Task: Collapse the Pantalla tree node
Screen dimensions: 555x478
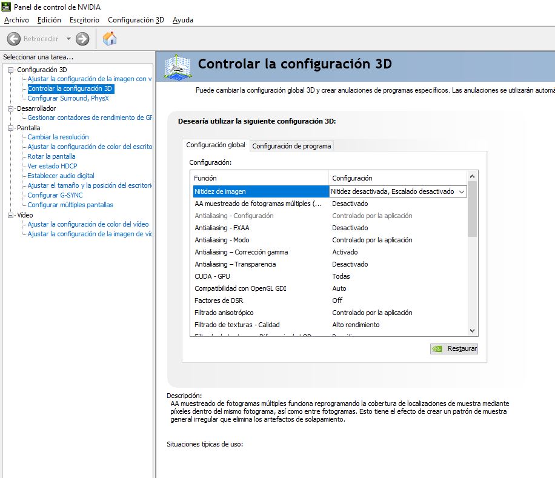Action: 11,128
